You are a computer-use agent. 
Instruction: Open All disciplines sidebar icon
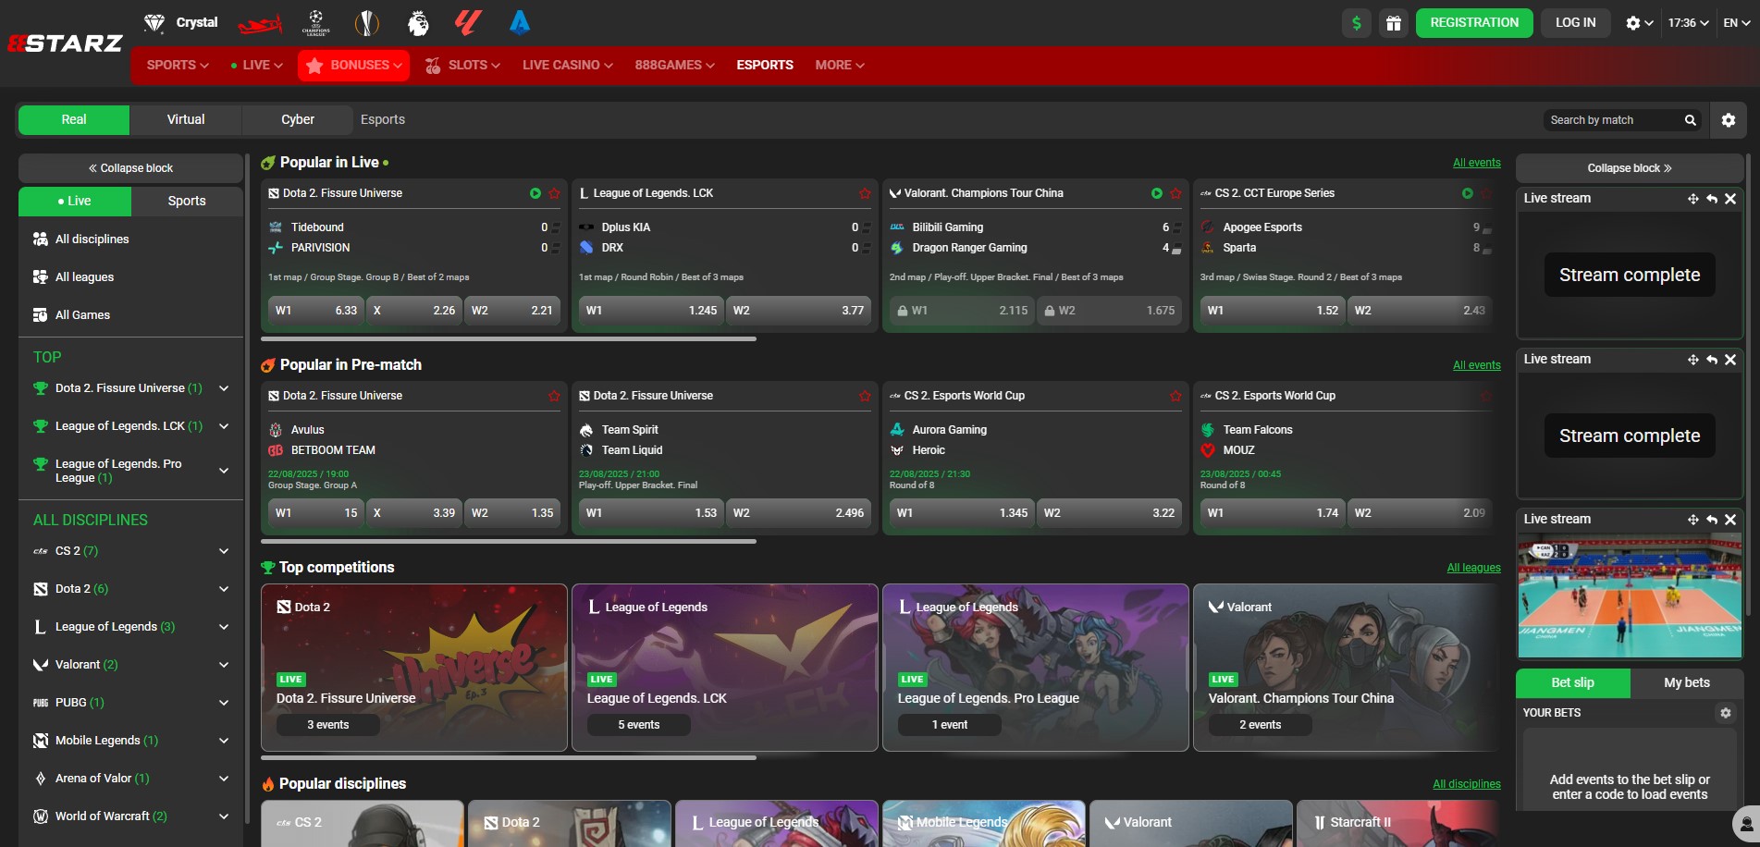tap(41, 239)
